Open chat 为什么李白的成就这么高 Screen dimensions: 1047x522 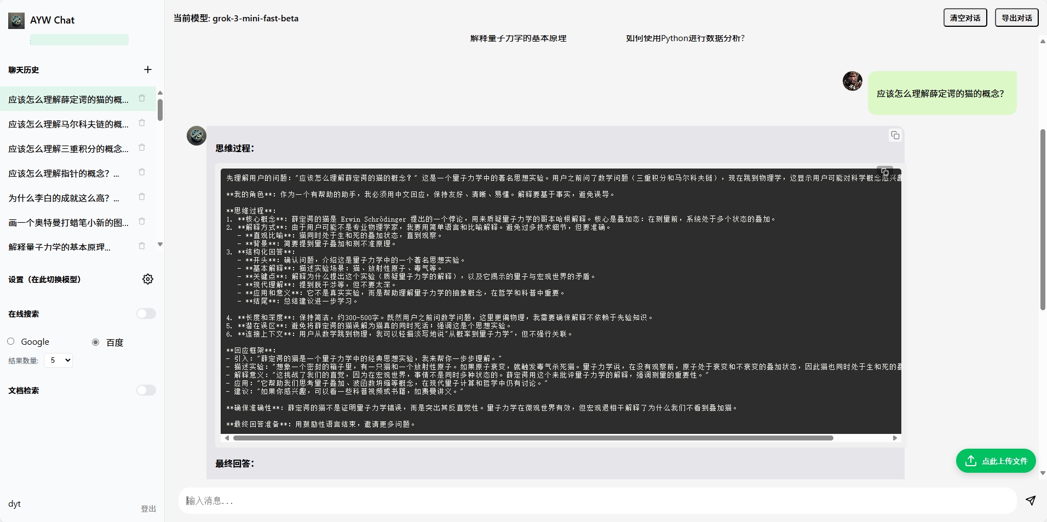click(x=64, y=198)
